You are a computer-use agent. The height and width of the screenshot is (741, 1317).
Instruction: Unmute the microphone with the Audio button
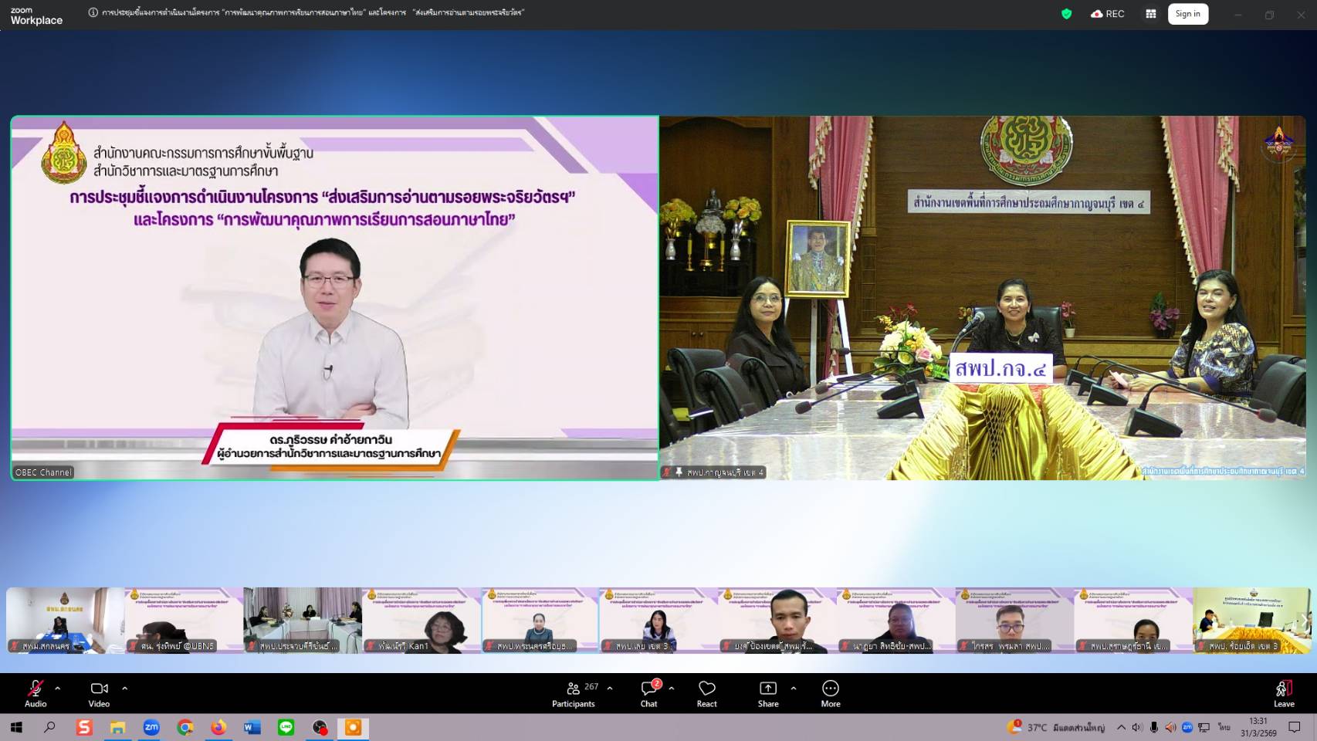pyautogui.click(x=36, y=692)
